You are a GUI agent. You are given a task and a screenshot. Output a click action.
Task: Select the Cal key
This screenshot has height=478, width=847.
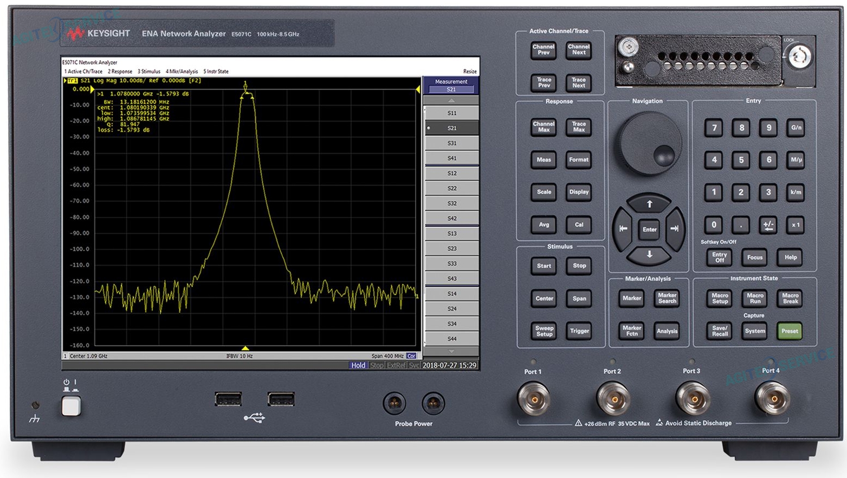point(579,225)
